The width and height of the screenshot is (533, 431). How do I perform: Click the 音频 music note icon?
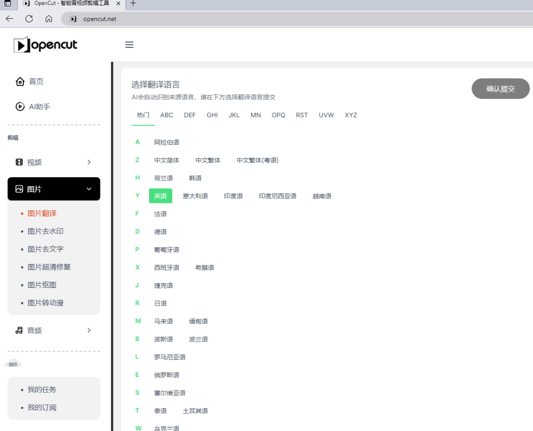tap(19, 330)
